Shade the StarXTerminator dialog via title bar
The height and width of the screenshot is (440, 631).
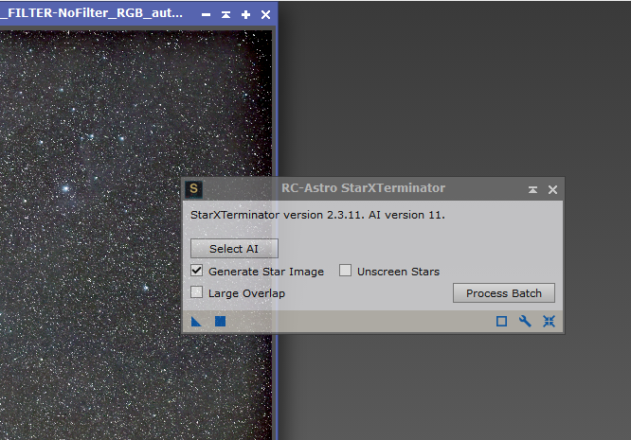click(532, 189)
